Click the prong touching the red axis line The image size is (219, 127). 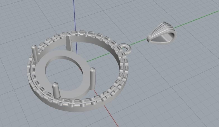[93, 79]
